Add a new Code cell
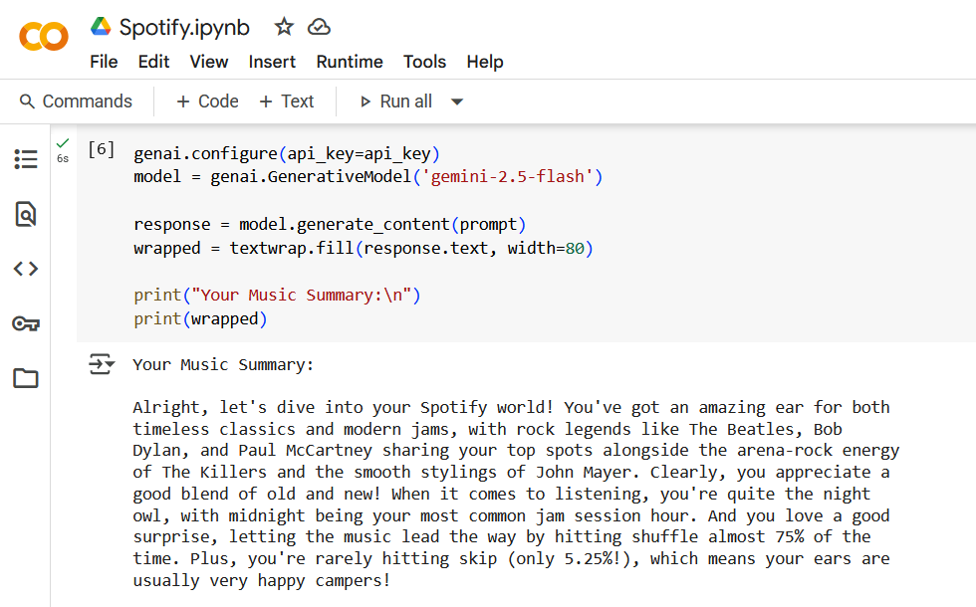 207,101
